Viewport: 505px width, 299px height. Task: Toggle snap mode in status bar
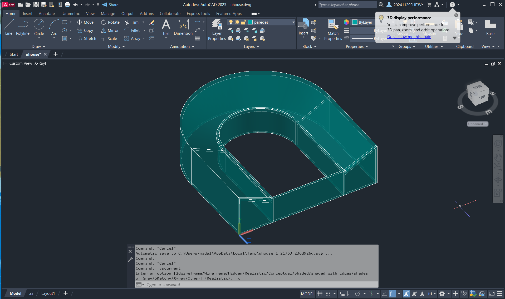coord(328,294)
